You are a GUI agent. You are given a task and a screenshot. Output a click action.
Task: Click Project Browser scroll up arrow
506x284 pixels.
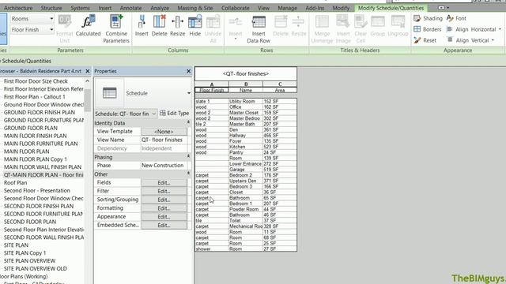[x=88, y=81]
